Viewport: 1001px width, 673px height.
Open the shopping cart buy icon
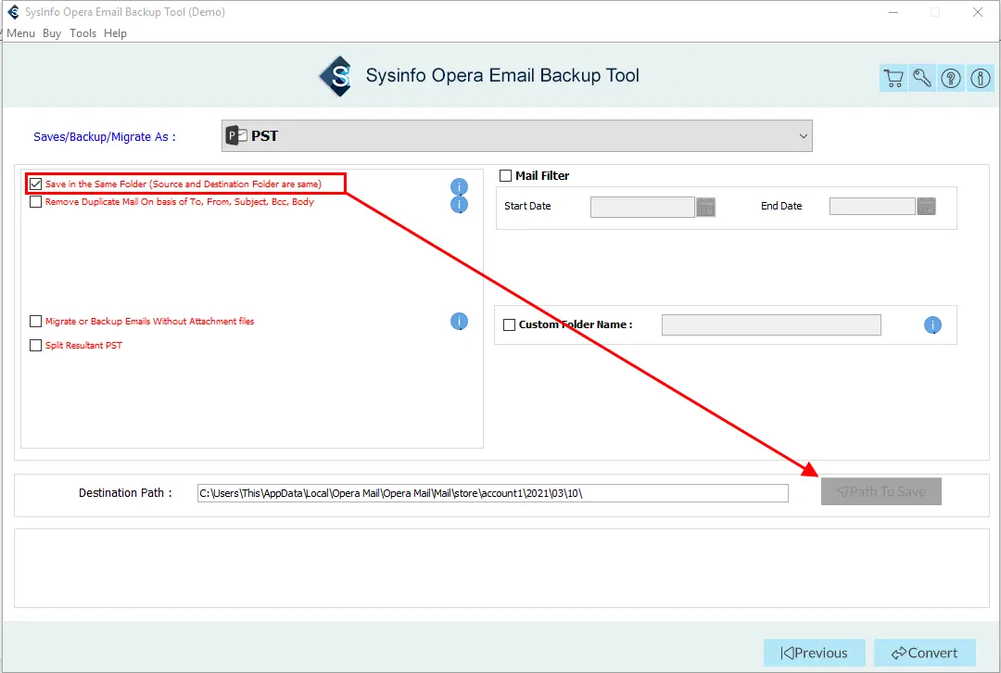point(893,78)
